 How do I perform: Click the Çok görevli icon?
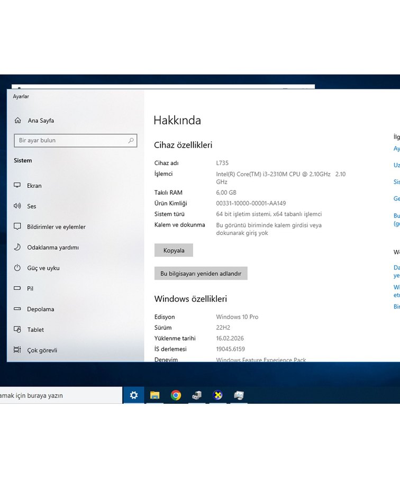(17, 350)
